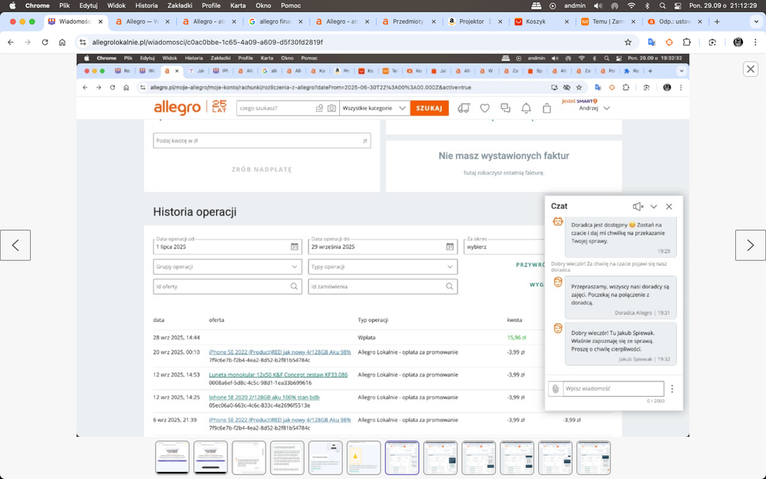The image size is (766, 479).
Task: Open outer Chrome's three-dot menu at far right
Action: click(756, 42)
